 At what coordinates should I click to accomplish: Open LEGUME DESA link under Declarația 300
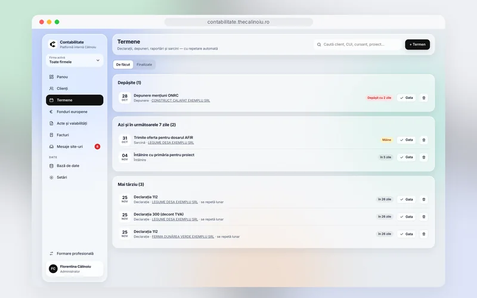click(x=175, y=219)
